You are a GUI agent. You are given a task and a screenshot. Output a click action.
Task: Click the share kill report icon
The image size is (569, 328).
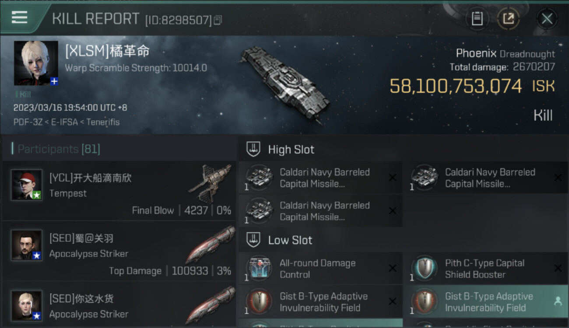508,19
